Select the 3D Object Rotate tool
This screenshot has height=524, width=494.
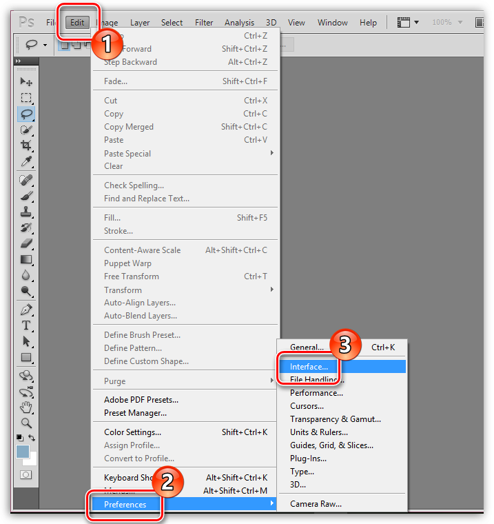click(x=26, y=376)
